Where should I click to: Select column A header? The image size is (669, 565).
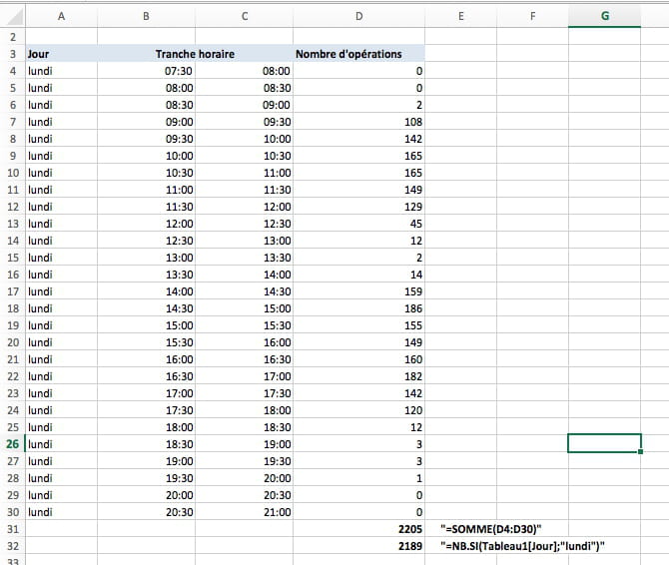point(62,15)
